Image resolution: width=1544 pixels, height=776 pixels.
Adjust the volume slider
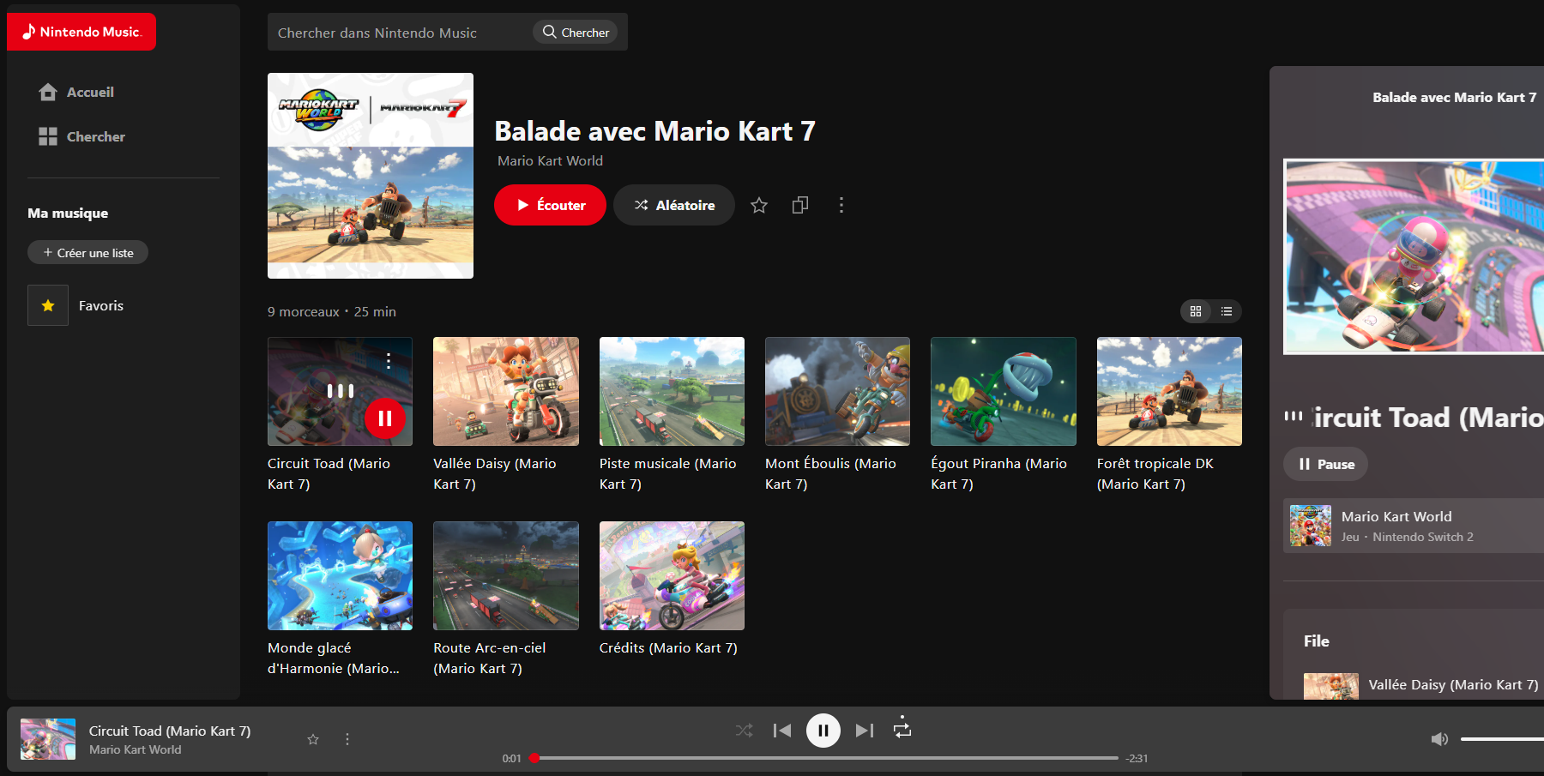click(1502, 739)
